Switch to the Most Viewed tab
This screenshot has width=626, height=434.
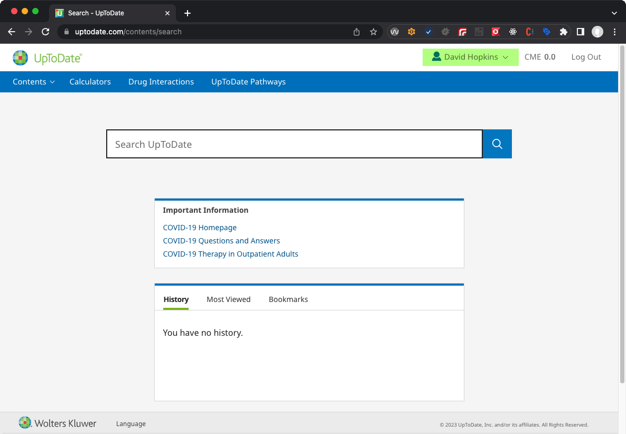coord(228,299)
